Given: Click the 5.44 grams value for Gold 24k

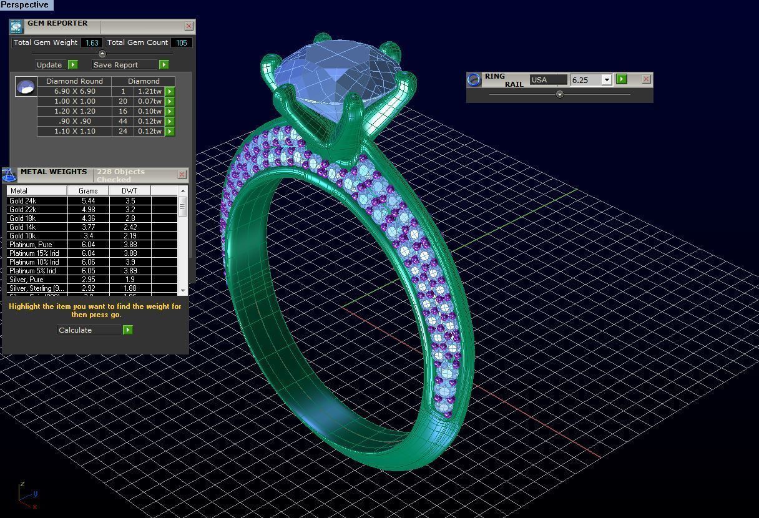Looking at the screenshot, I should 88,201.
